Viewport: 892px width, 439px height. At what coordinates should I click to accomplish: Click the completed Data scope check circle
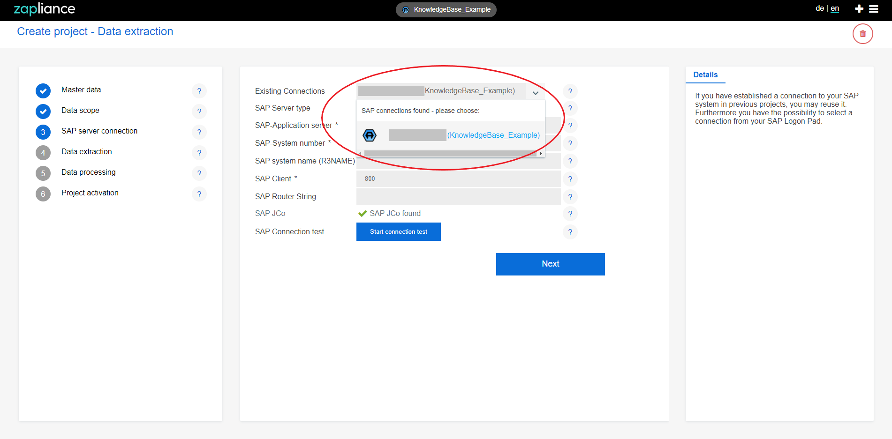click(43, 112)
